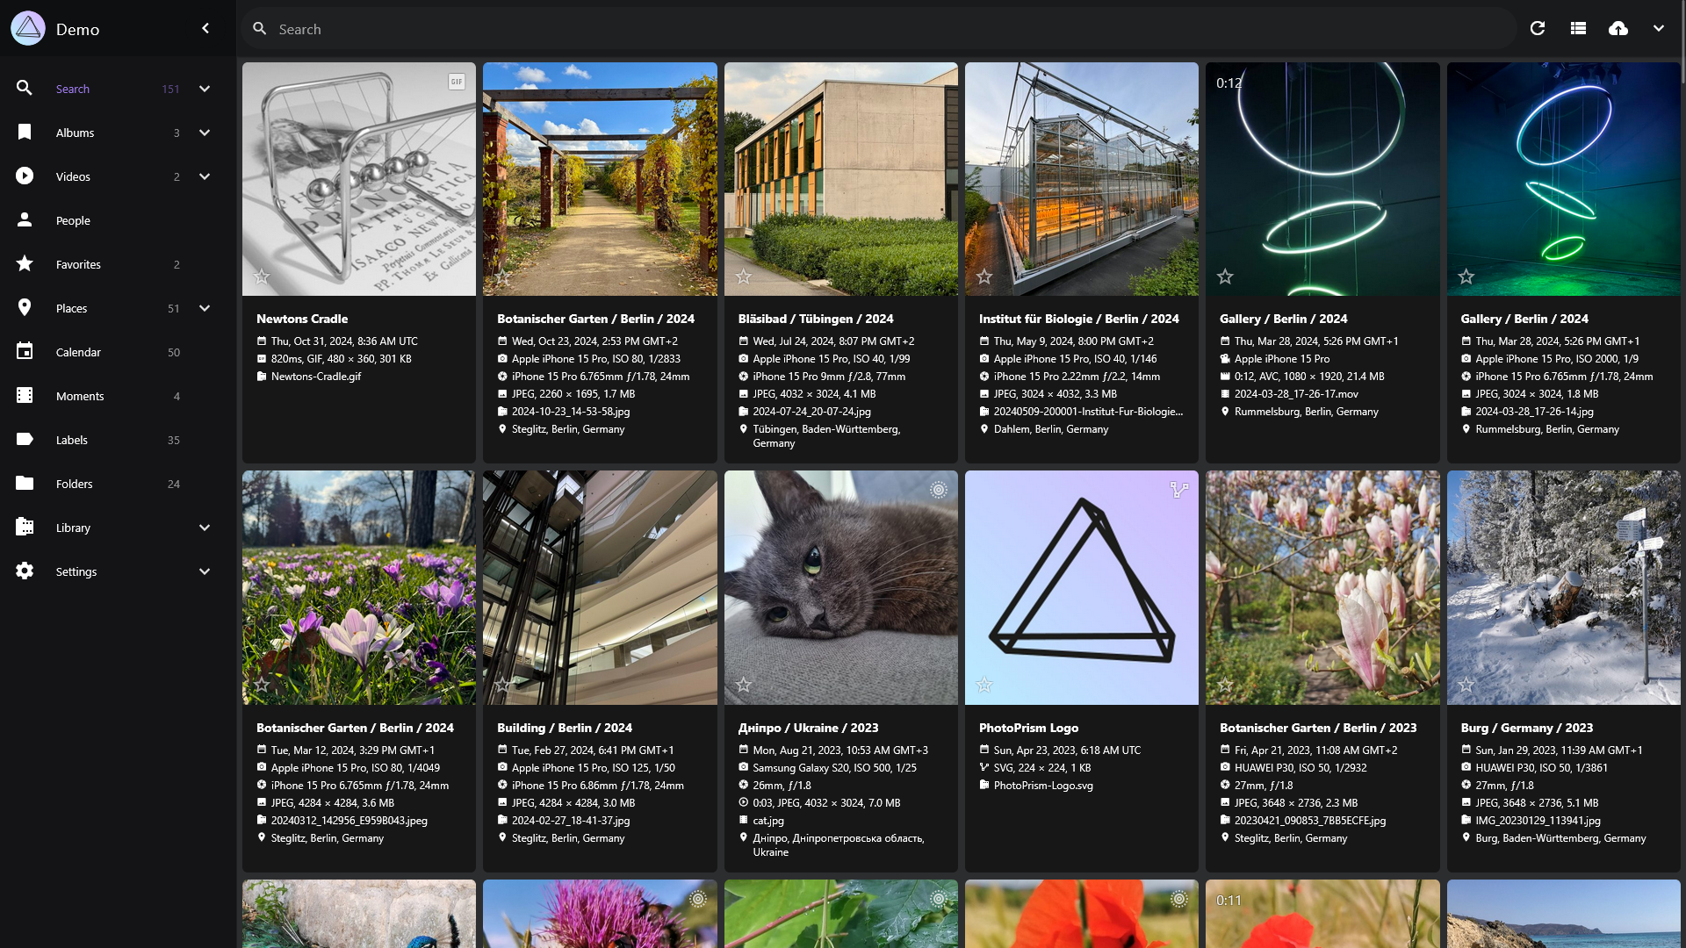The height and width of the screenshot is (948, 1686).
Task: Open Labels with the tag icon
Action: pos(25,440)
